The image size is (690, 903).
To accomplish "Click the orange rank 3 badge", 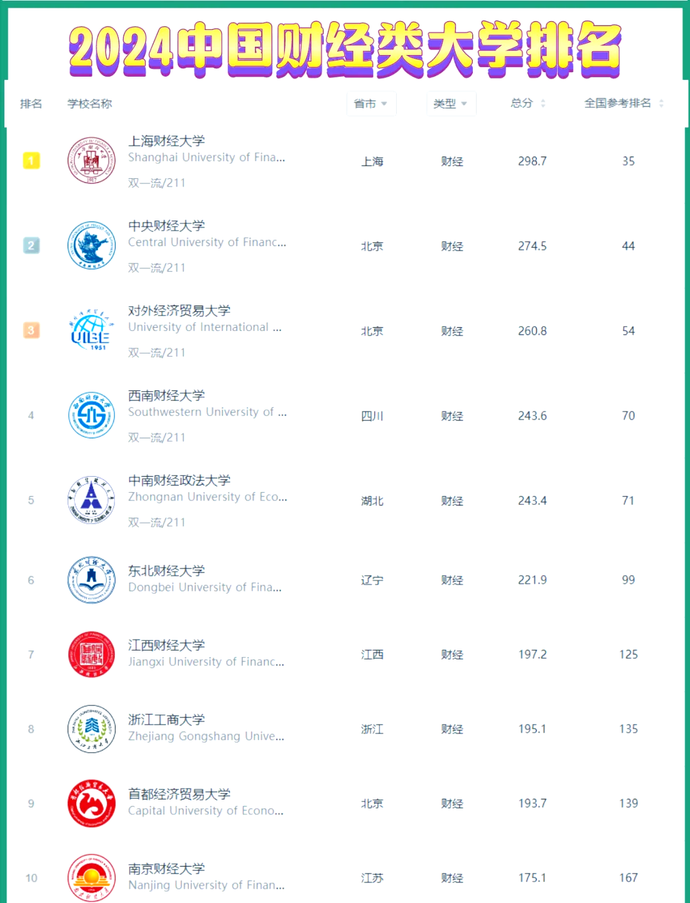I will pyautogui.click(x=31, y=330).
